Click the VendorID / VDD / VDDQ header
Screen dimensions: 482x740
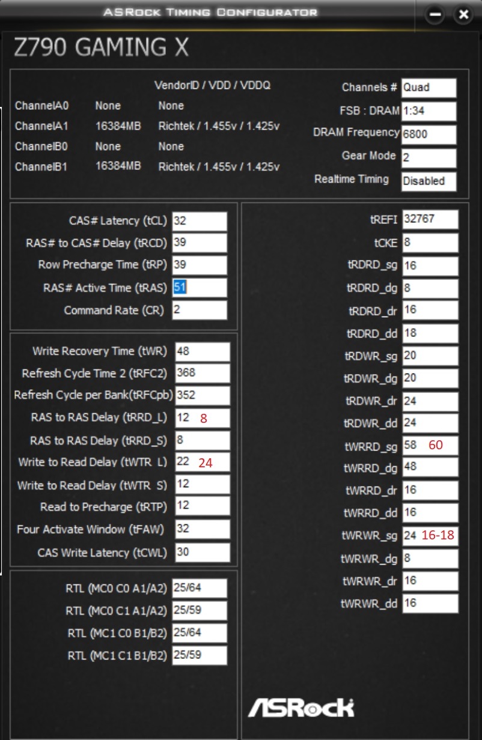212,85
